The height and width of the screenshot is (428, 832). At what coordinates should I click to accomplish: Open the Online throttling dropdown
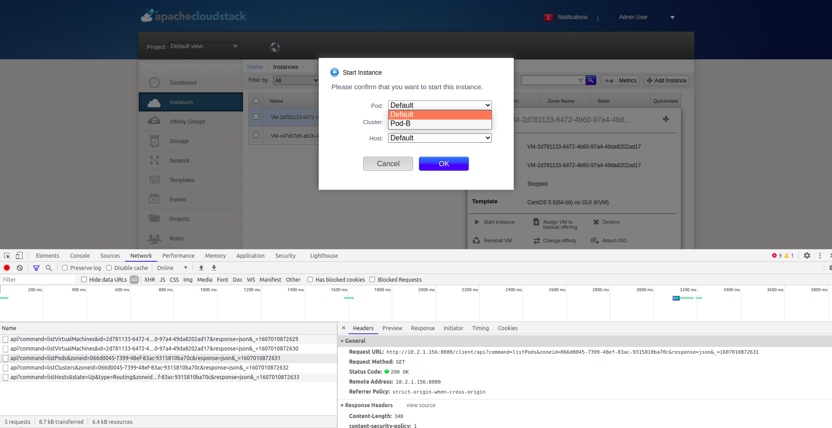click(172, 268)
